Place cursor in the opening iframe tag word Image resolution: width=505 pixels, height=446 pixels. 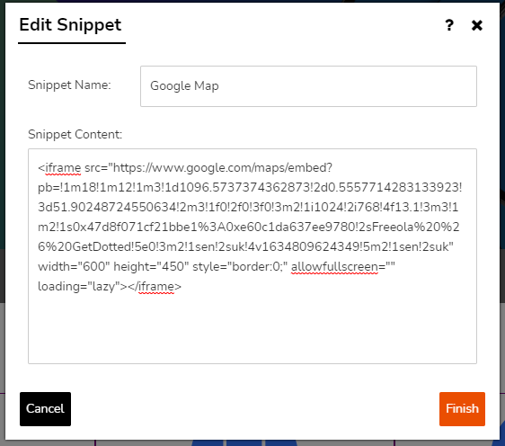[63, 168]
